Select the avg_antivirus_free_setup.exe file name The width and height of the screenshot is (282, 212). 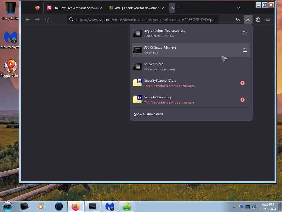(x=165, y=31)
